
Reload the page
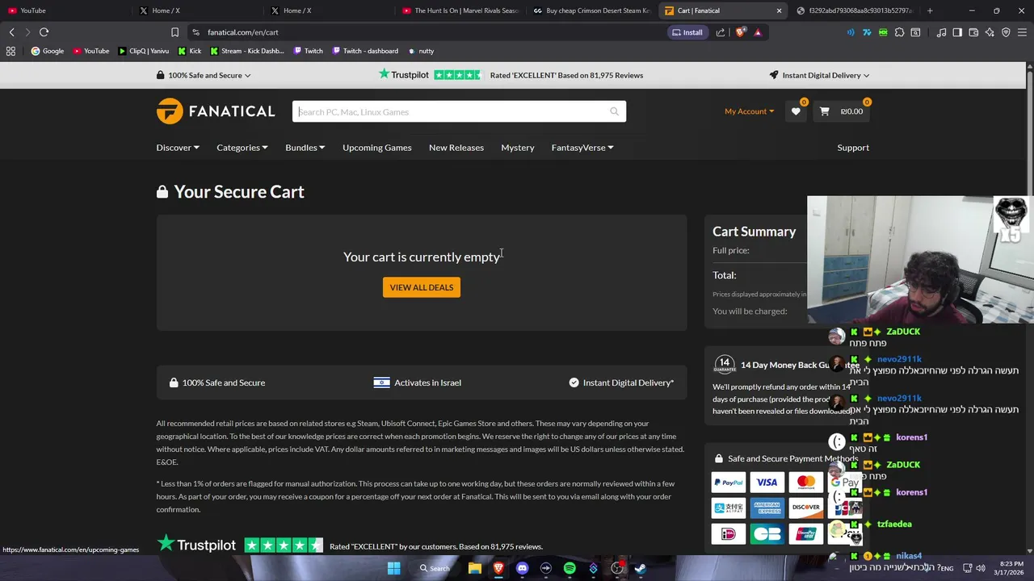pos(44,32)
